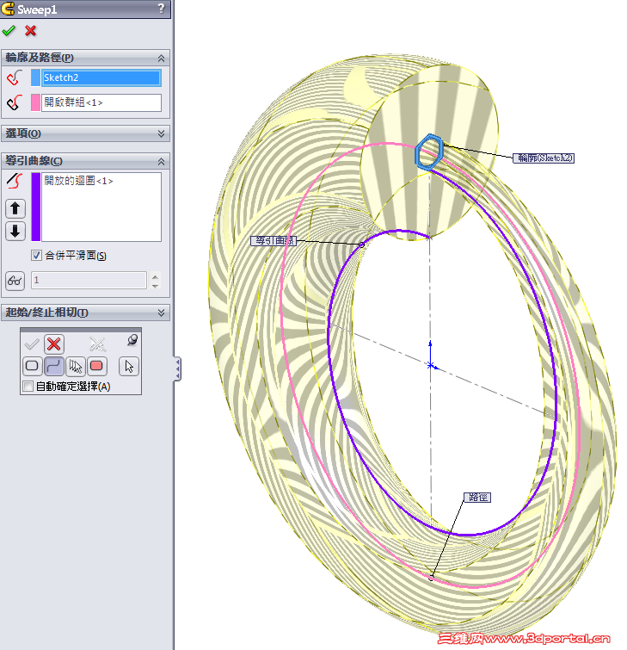Cancel Sweep1 with the red X
Screen dimensions: 627x650
[x=30, y=31]
